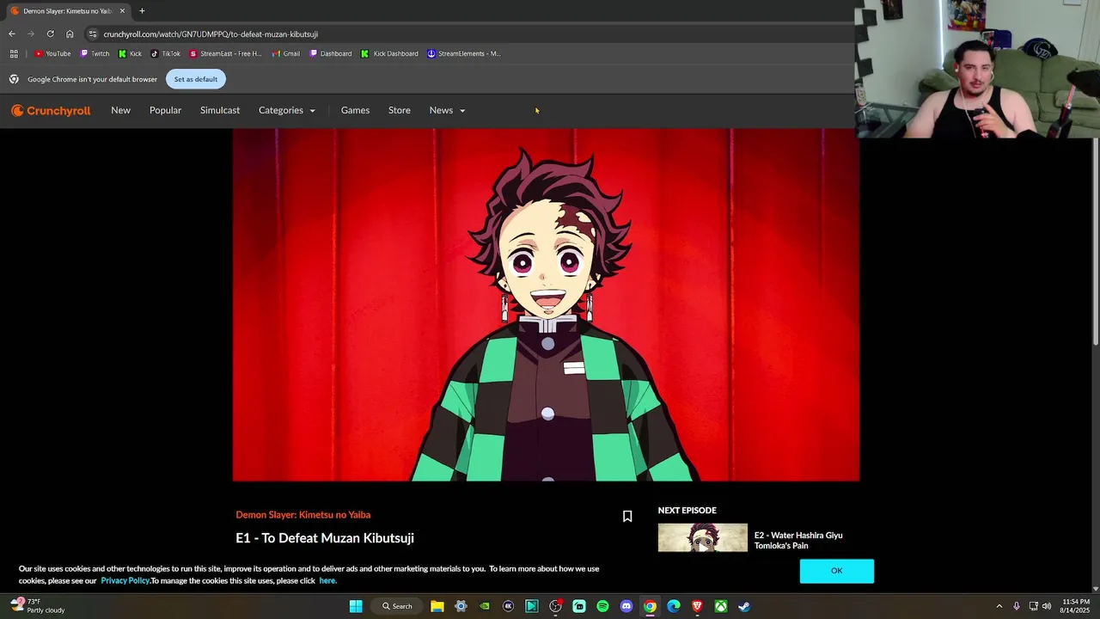The image size is (1100, 619).
Task: Click the page vertical scrollbar
Action: coord(1096,241)
